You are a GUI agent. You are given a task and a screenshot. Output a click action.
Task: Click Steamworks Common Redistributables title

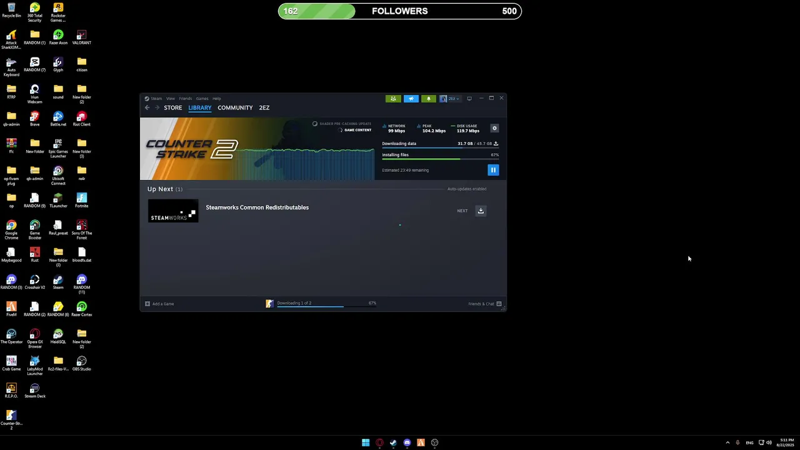[x=257, y=207]
